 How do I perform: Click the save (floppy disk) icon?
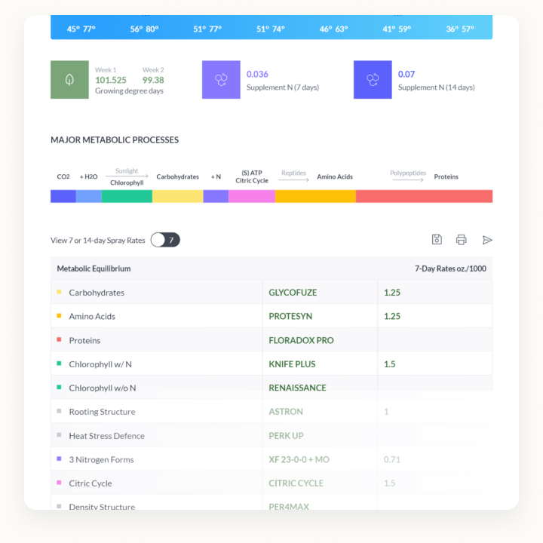437,240
